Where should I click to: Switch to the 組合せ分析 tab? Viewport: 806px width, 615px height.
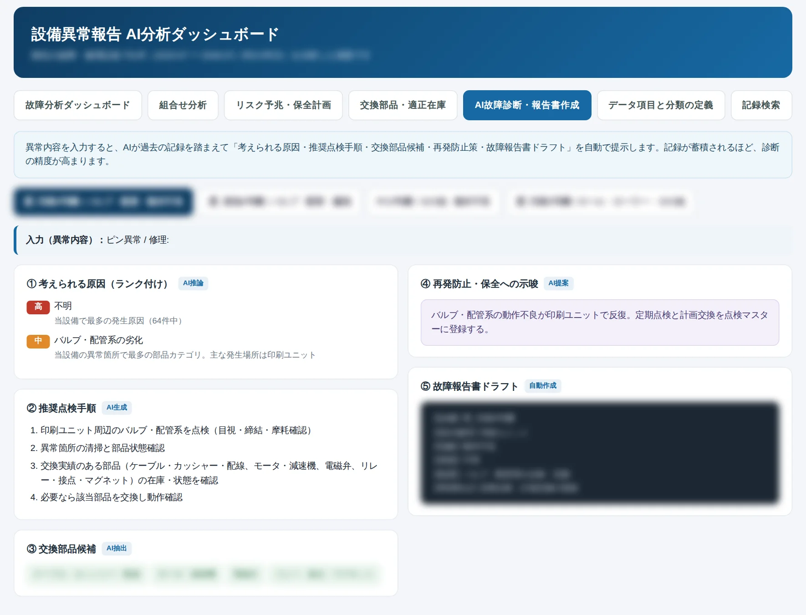[x=183, y=105]
